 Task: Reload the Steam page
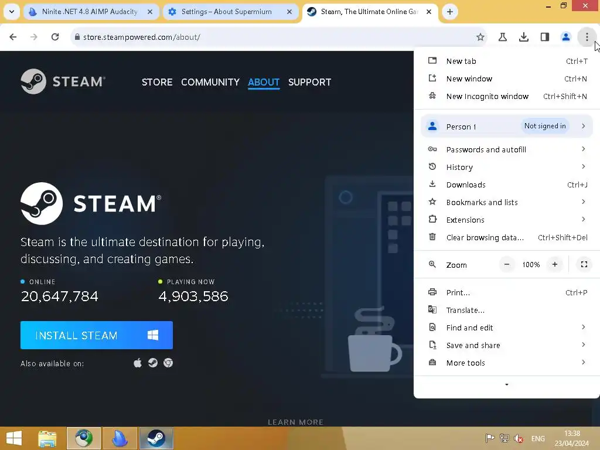coord(55,37)
